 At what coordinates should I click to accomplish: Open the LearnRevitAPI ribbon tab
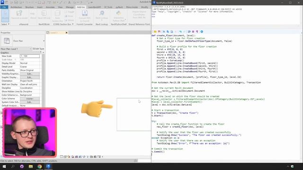(94, 7)
